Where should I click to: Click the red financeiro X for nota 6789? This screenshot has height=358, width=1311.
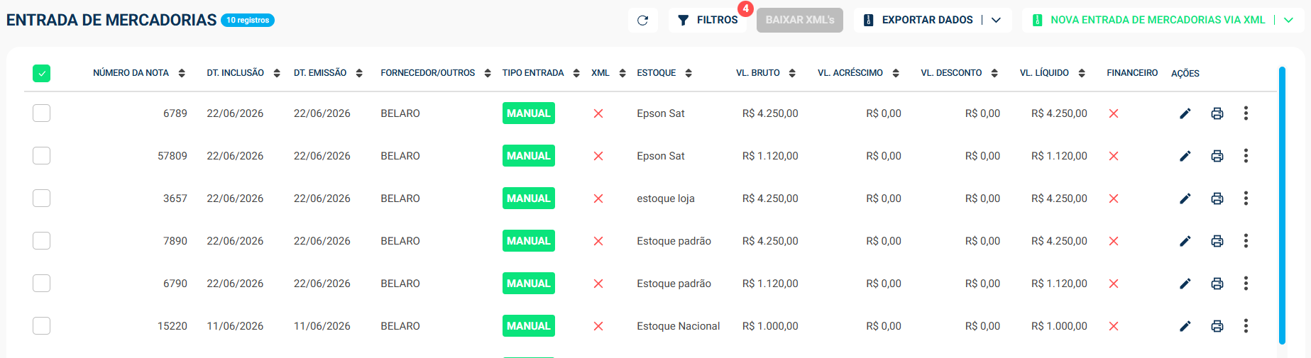coord(1114,113)
